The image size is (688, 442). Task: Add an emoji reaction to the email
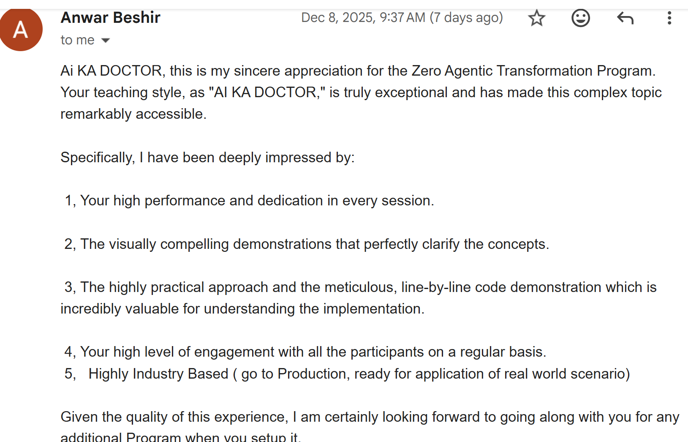coord(580,18)
